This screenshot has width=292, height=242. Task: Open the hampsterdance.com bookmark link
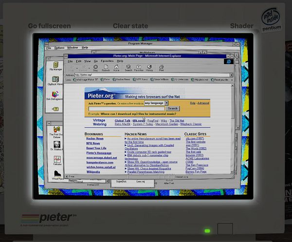click(x=100, y=162)
